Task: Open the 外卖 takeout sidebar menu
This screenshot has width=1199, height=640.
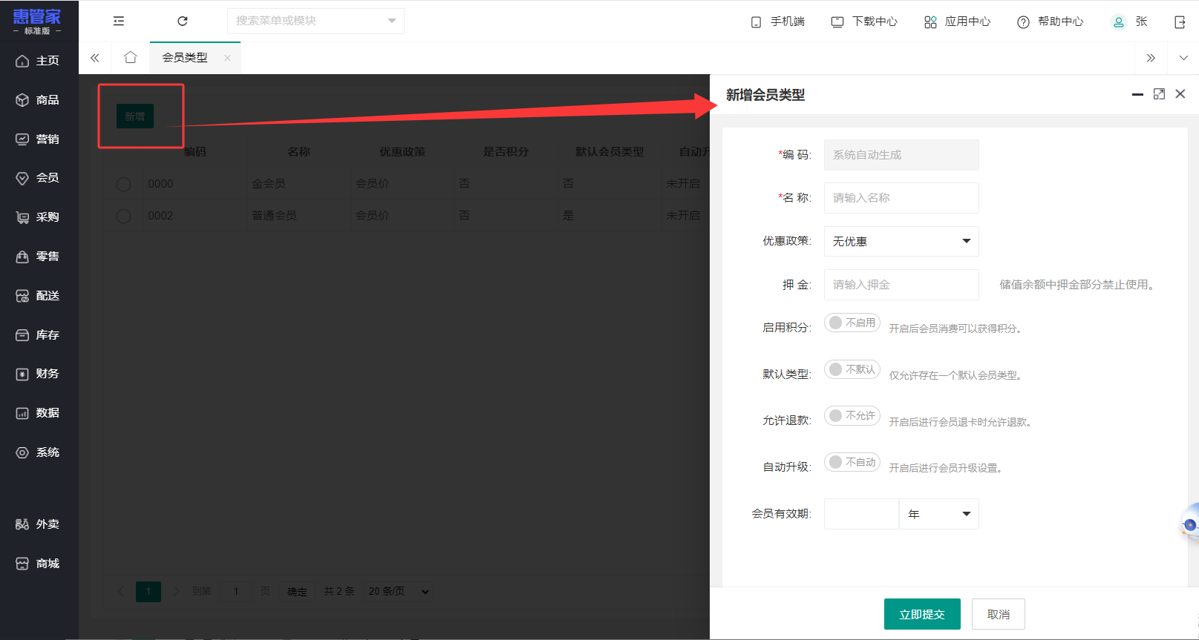Action: coord(39,524)
